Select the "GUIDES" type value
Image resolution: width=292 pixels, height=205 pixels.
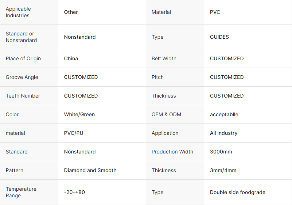click(219, 37)
